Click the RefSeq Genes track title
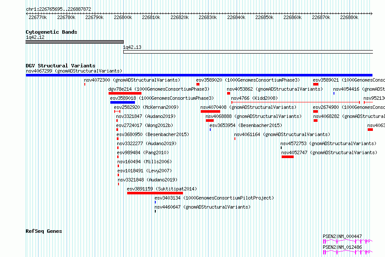This screenshot has width=385, height=257. 44,231
